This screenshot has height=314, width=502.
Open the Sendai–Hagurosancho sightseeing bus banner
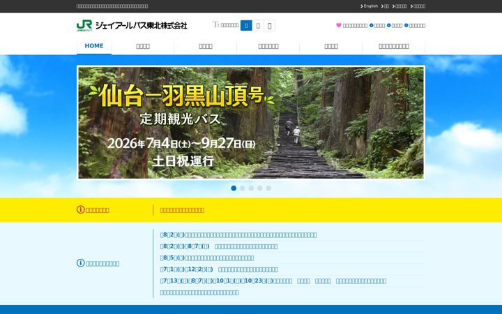point(251,123)
